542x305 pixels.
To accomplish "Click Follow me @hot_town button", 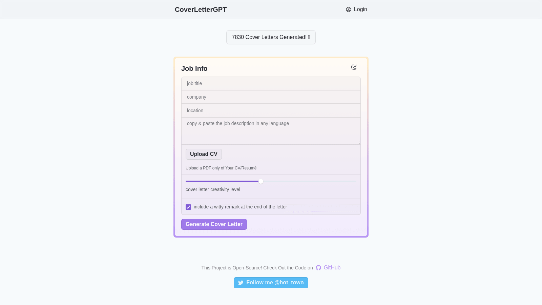I will (271, 283).
